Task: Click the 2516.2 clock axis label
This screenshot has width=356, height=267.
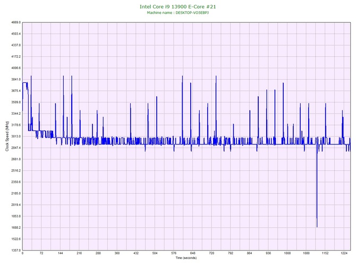Action: tap(16, 170)
